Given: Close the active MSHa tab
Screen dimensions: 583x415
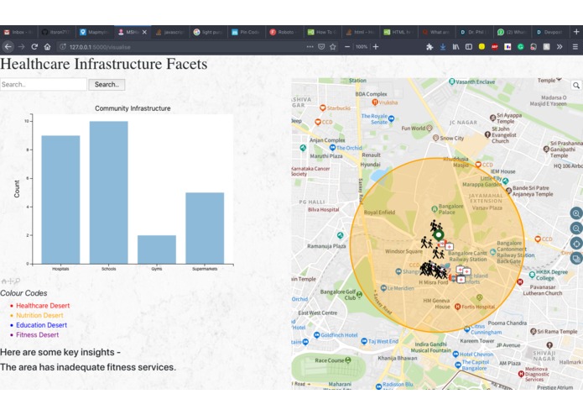Looking at the screenshot, I should coord(144,33).
